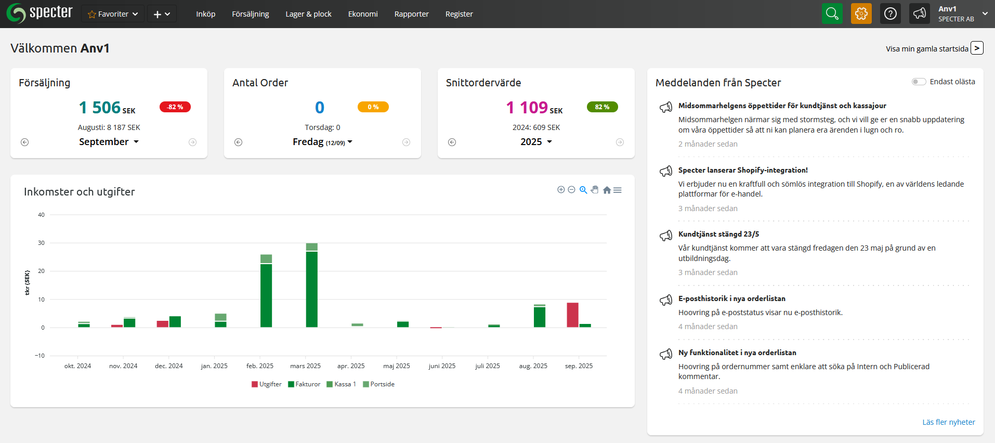
Task: Toggle Fakturor series in chart legend
Action: (304, 384)
